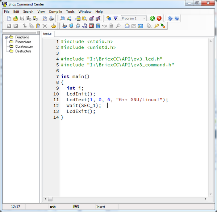
Task: Click the scissors Cut icon
Action: [25, 26]
